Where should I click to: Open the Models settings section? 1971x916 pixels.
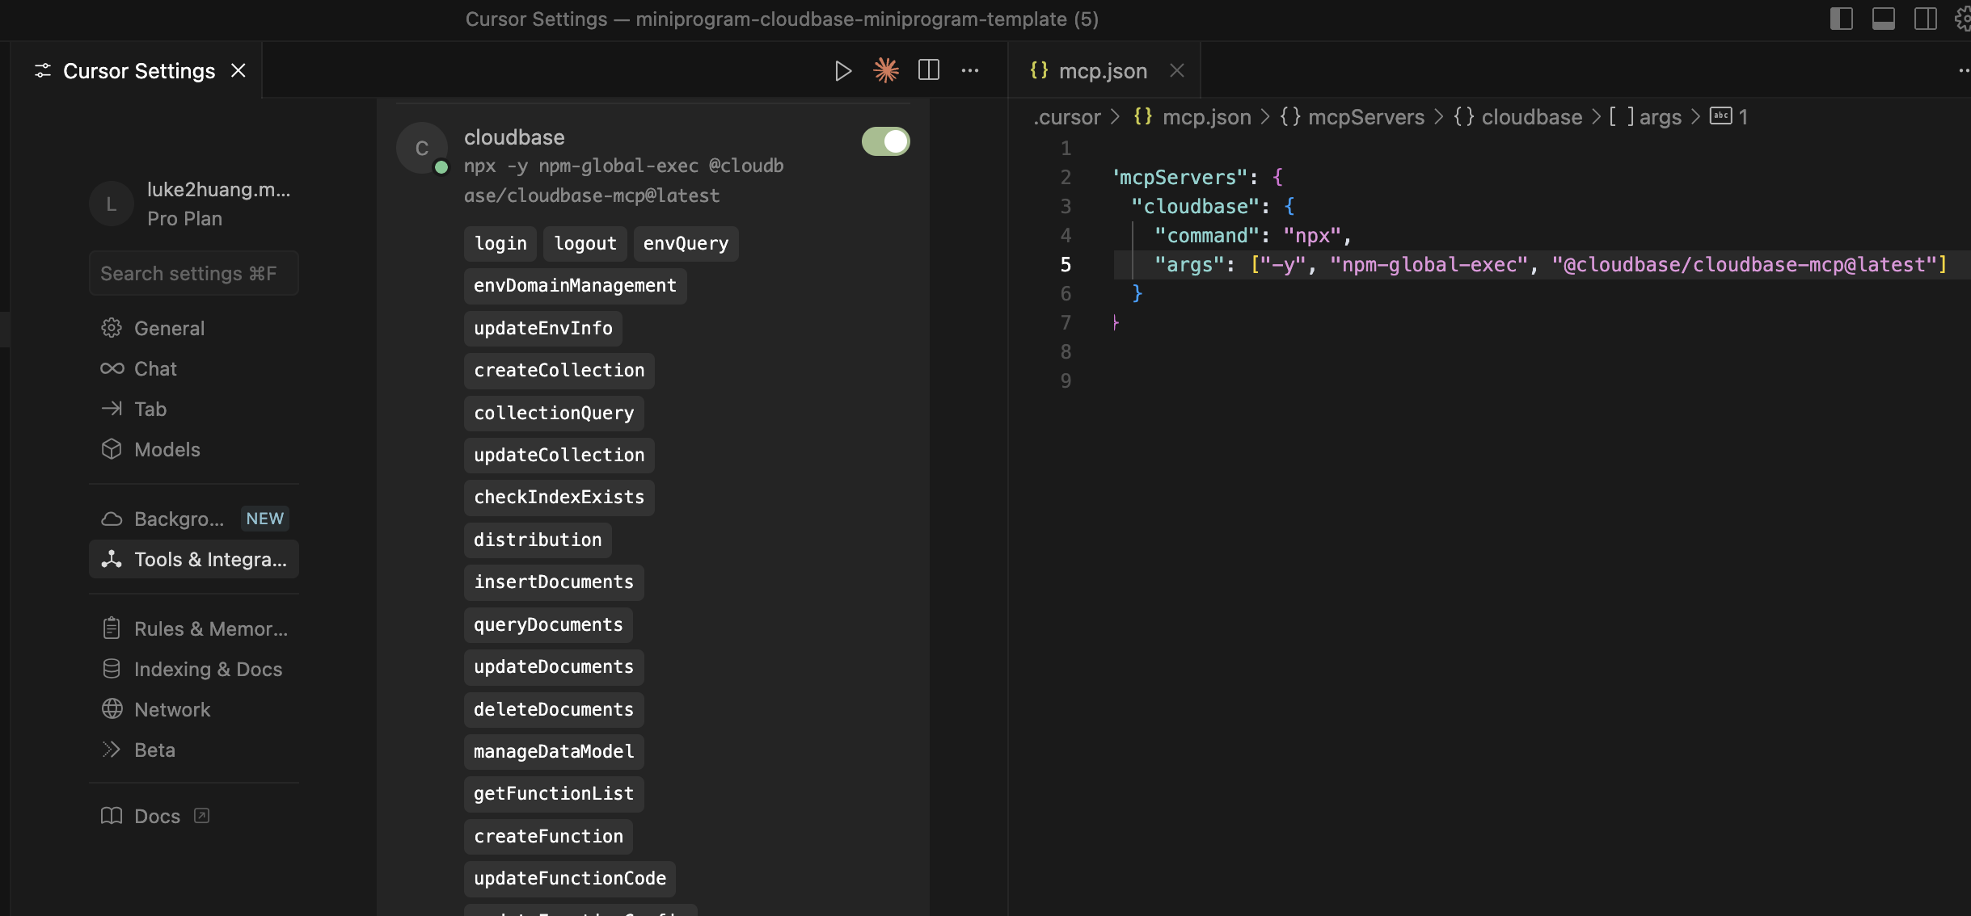pos(194,449)
